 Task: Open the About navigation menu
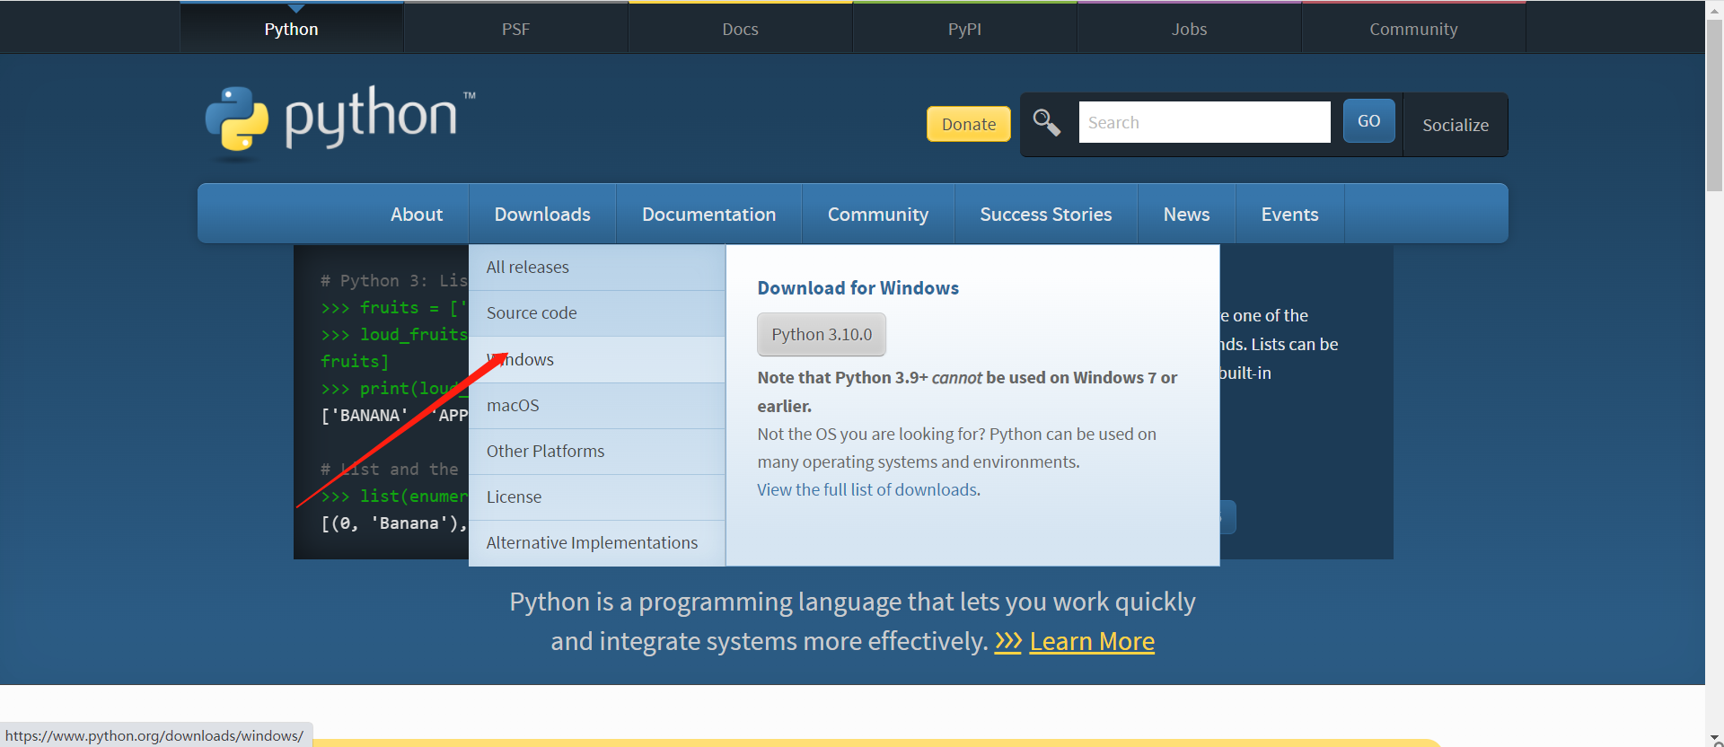click(x=417, y=214)
